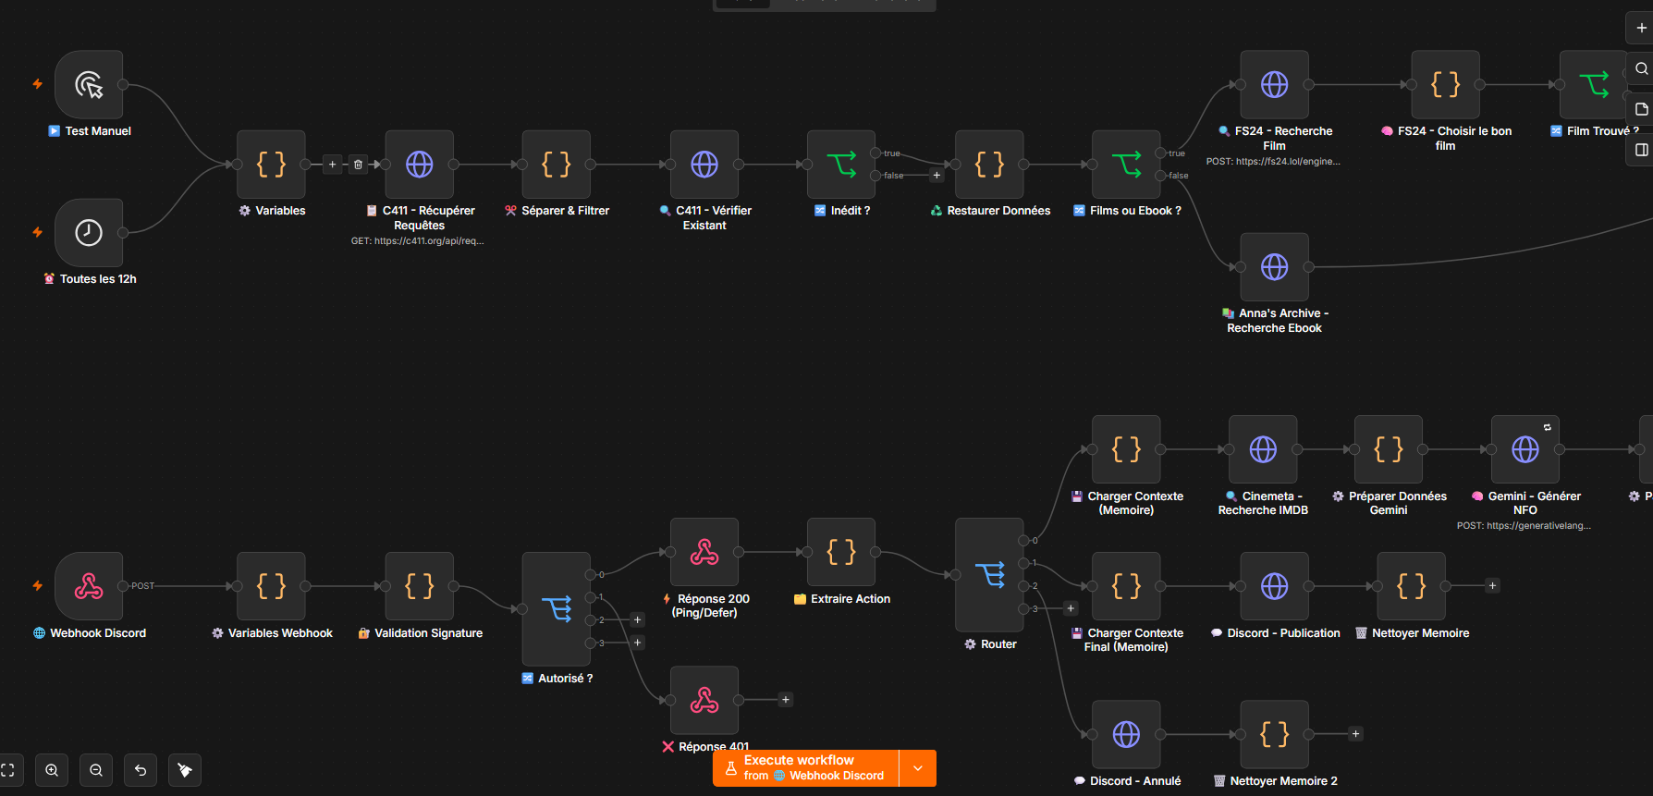The height and width of the screenshot is (796, 1653).
Task: Open the Discord - Annulé node
Action: [x=1126, y=734]
